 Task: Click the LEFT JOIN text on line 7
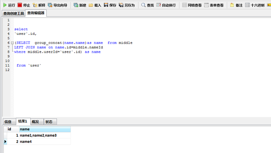pyautogui.click(x=24, y=47)
